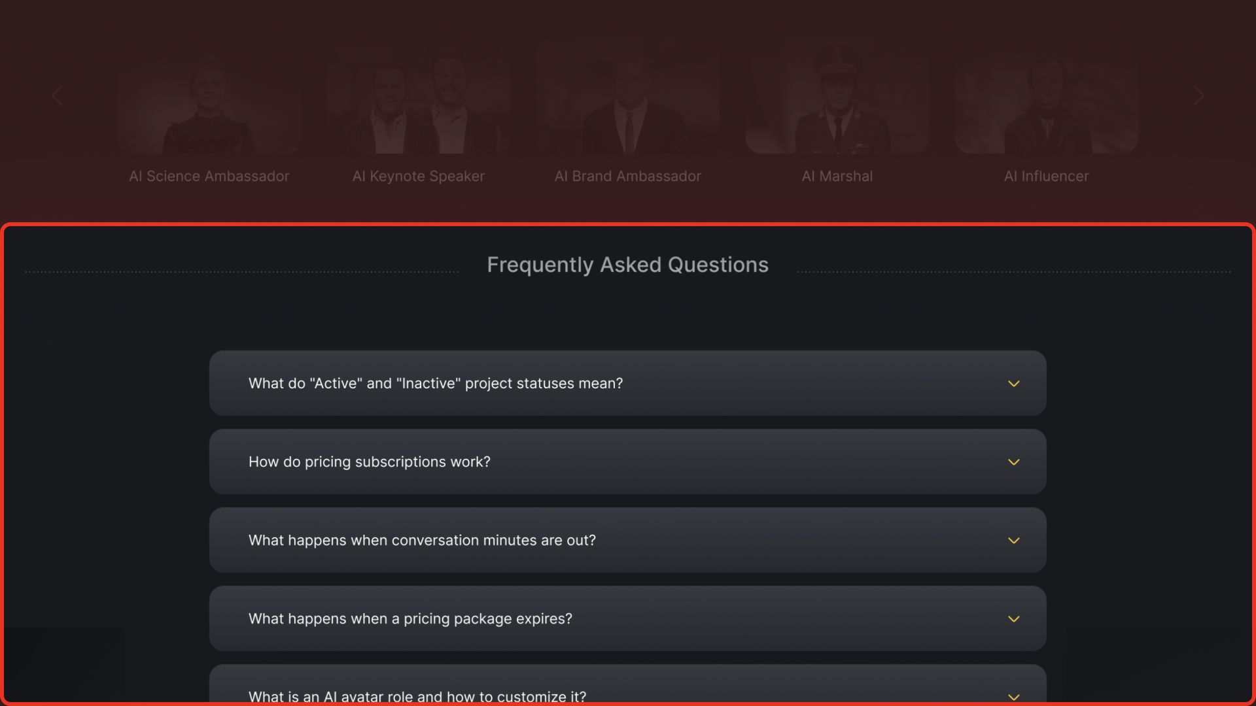Choose the AI Brand Ambassador avatar image
The width and height of the screenshot is (1256, 706).
628,101
